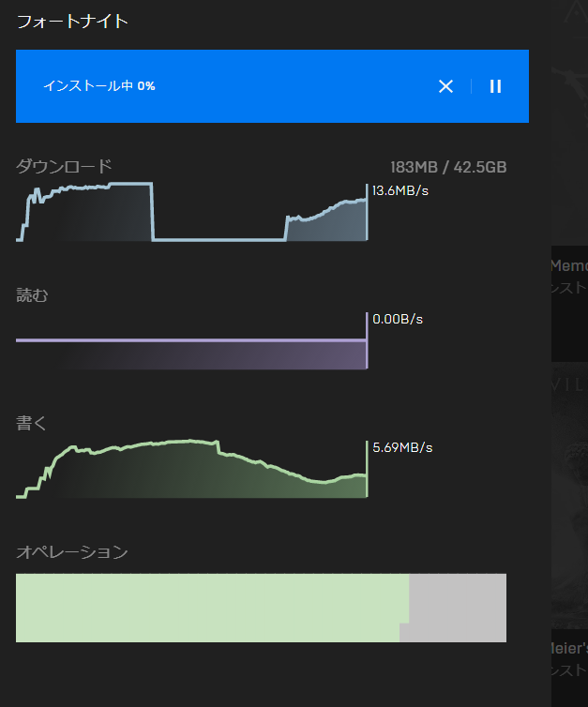The height and width of the screenshot is (707, 588).
Task: Click the green filled part of operations bar
Action: tap(212, 608)
